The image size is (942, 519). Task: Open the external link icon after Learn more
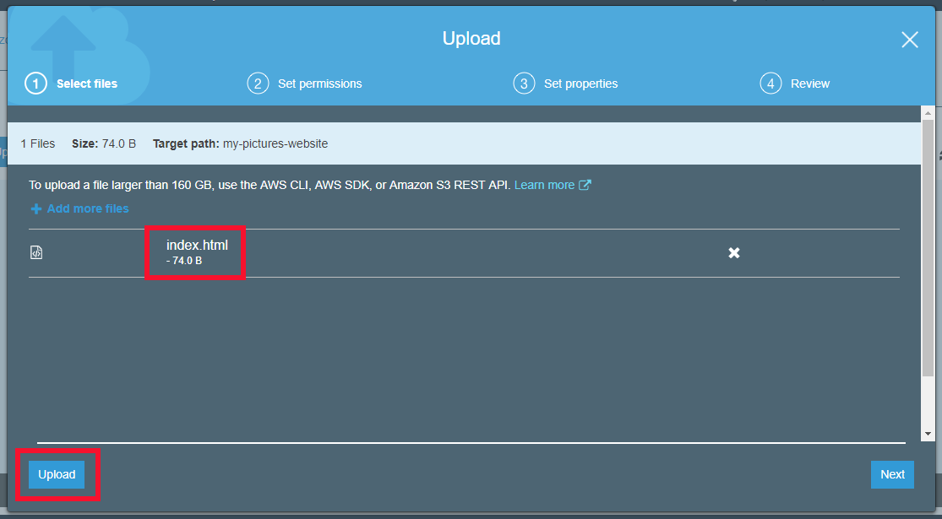click(x=584, y=184)
